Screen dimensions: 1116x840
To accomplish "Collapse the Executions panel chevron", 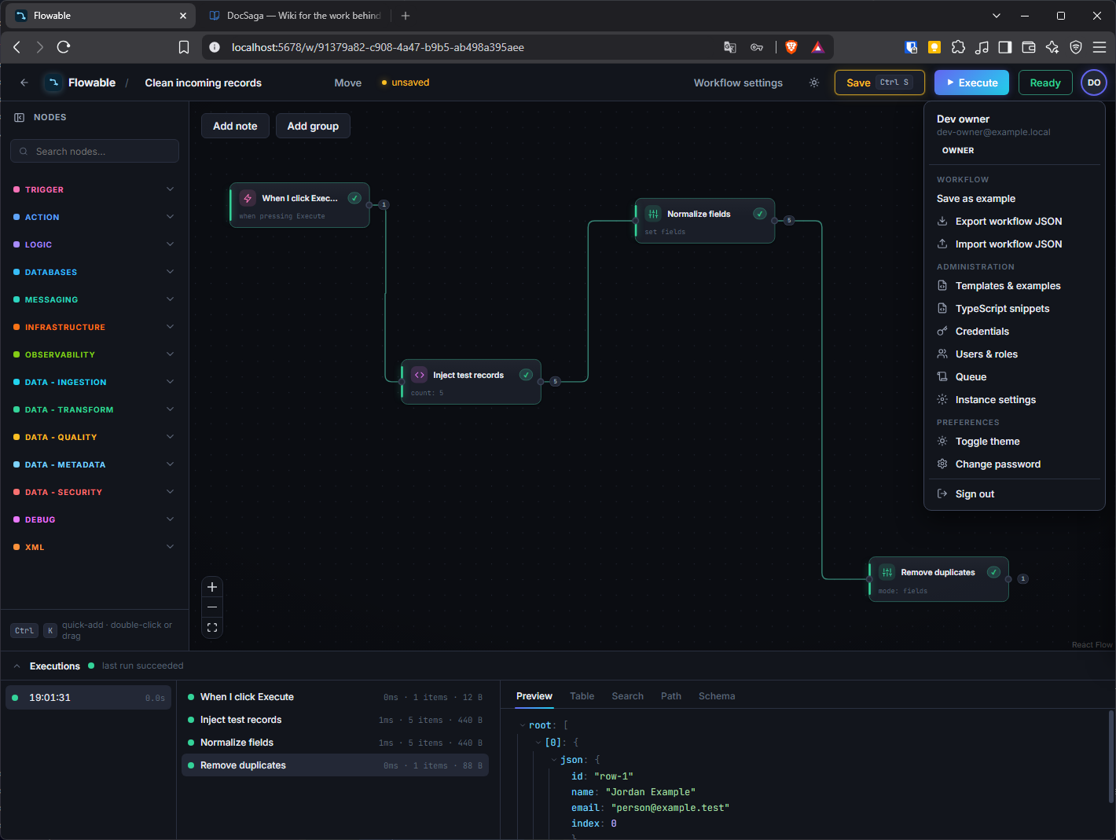I will [17, 666].
